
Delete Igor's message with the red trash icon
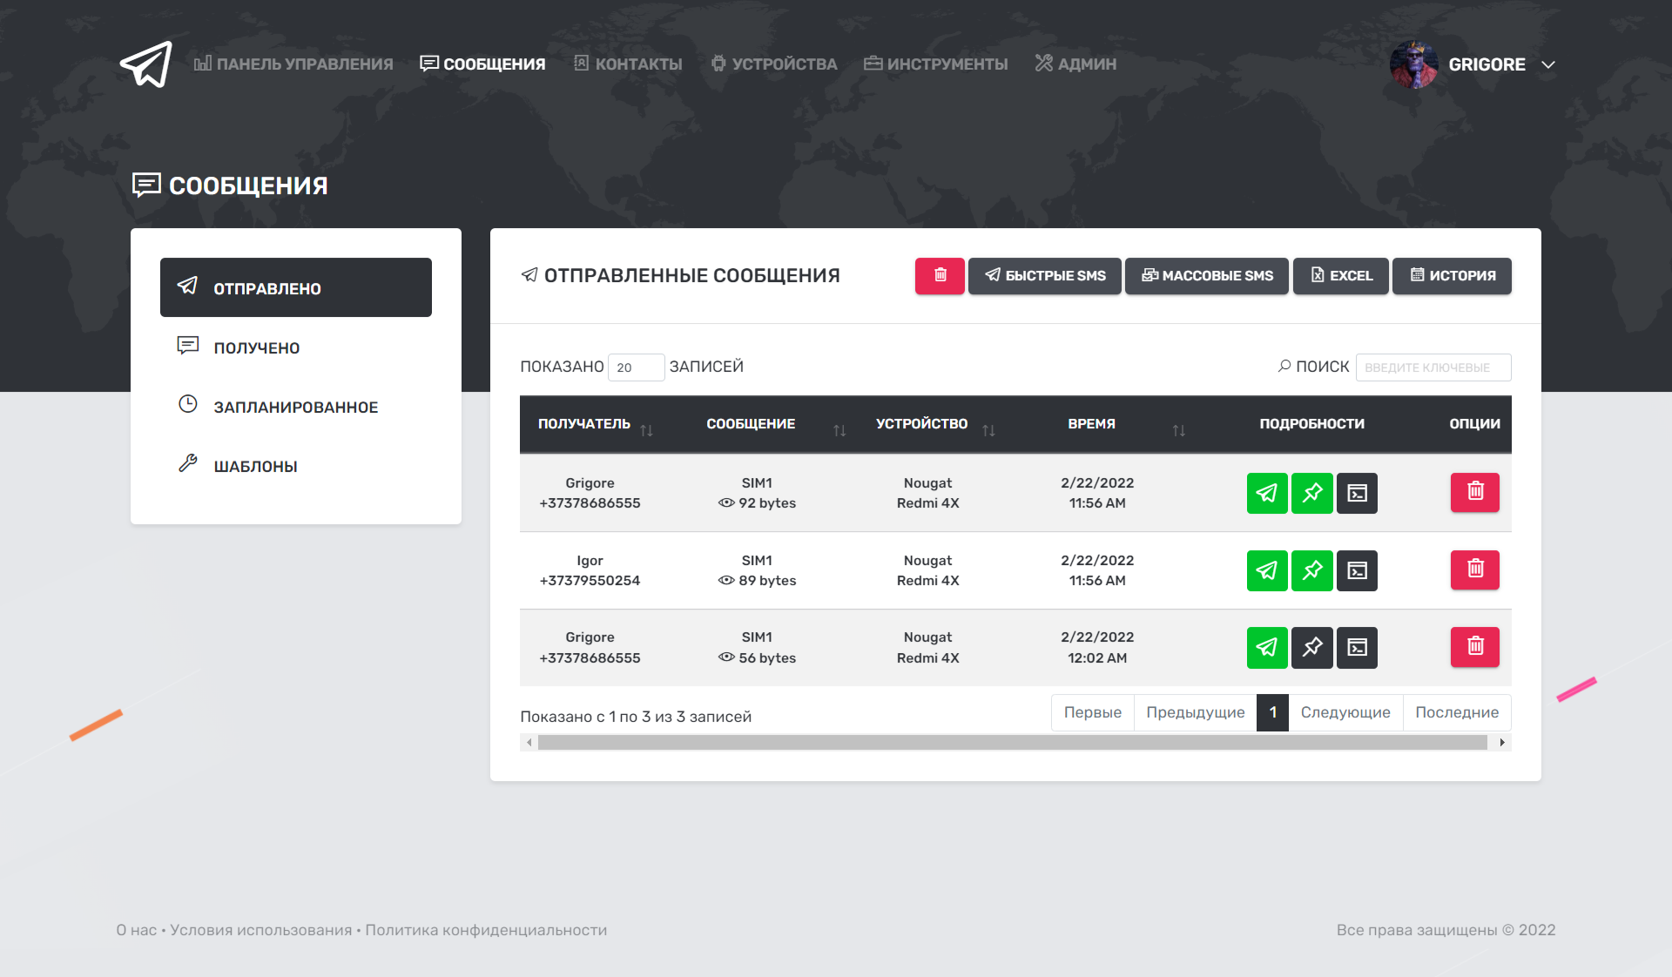pos(1474,569)
